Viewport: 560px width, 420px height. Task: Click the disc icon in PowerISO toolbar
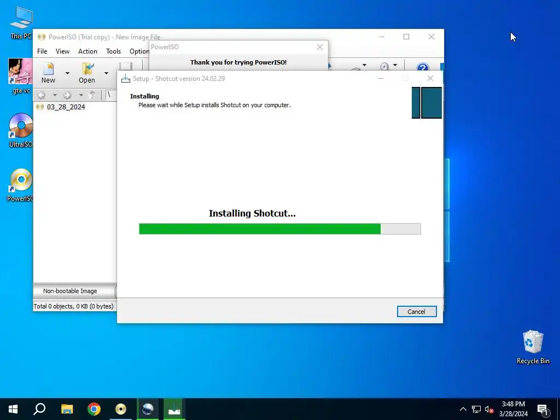tap(384, 66)
